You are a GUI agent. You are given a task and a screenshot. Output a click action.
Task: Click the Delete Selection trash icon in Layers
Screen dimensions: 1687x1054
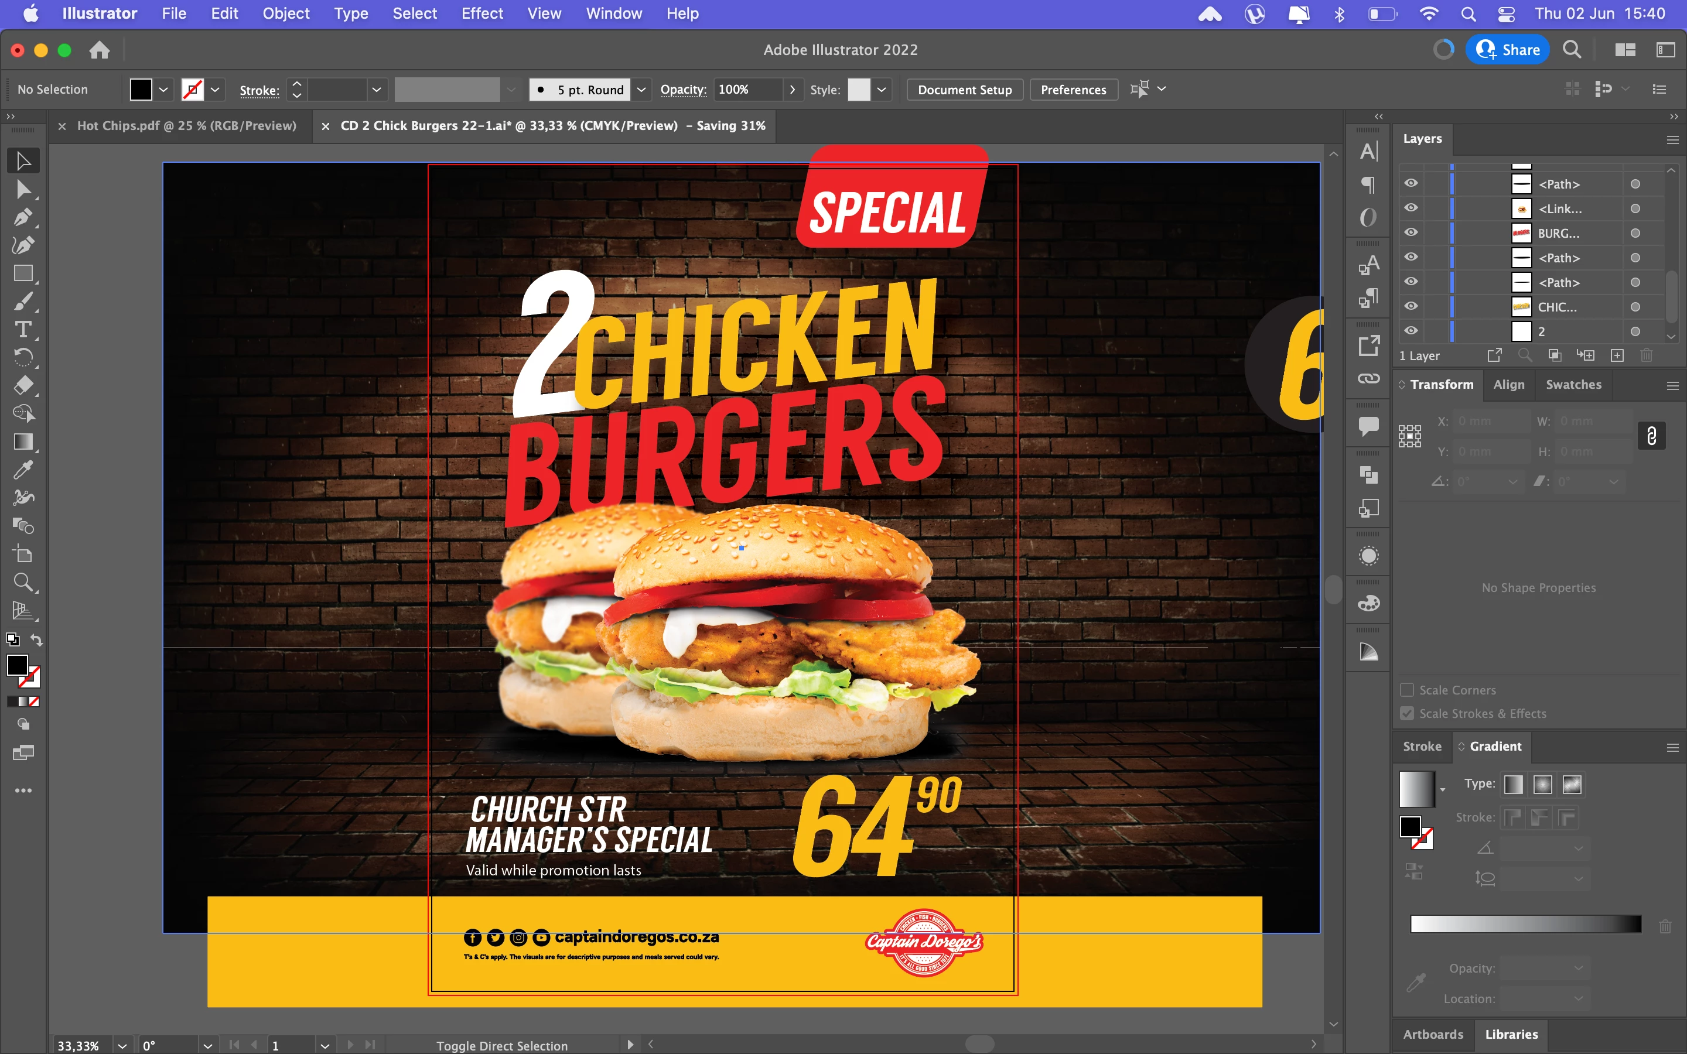tap(1647, 355)
